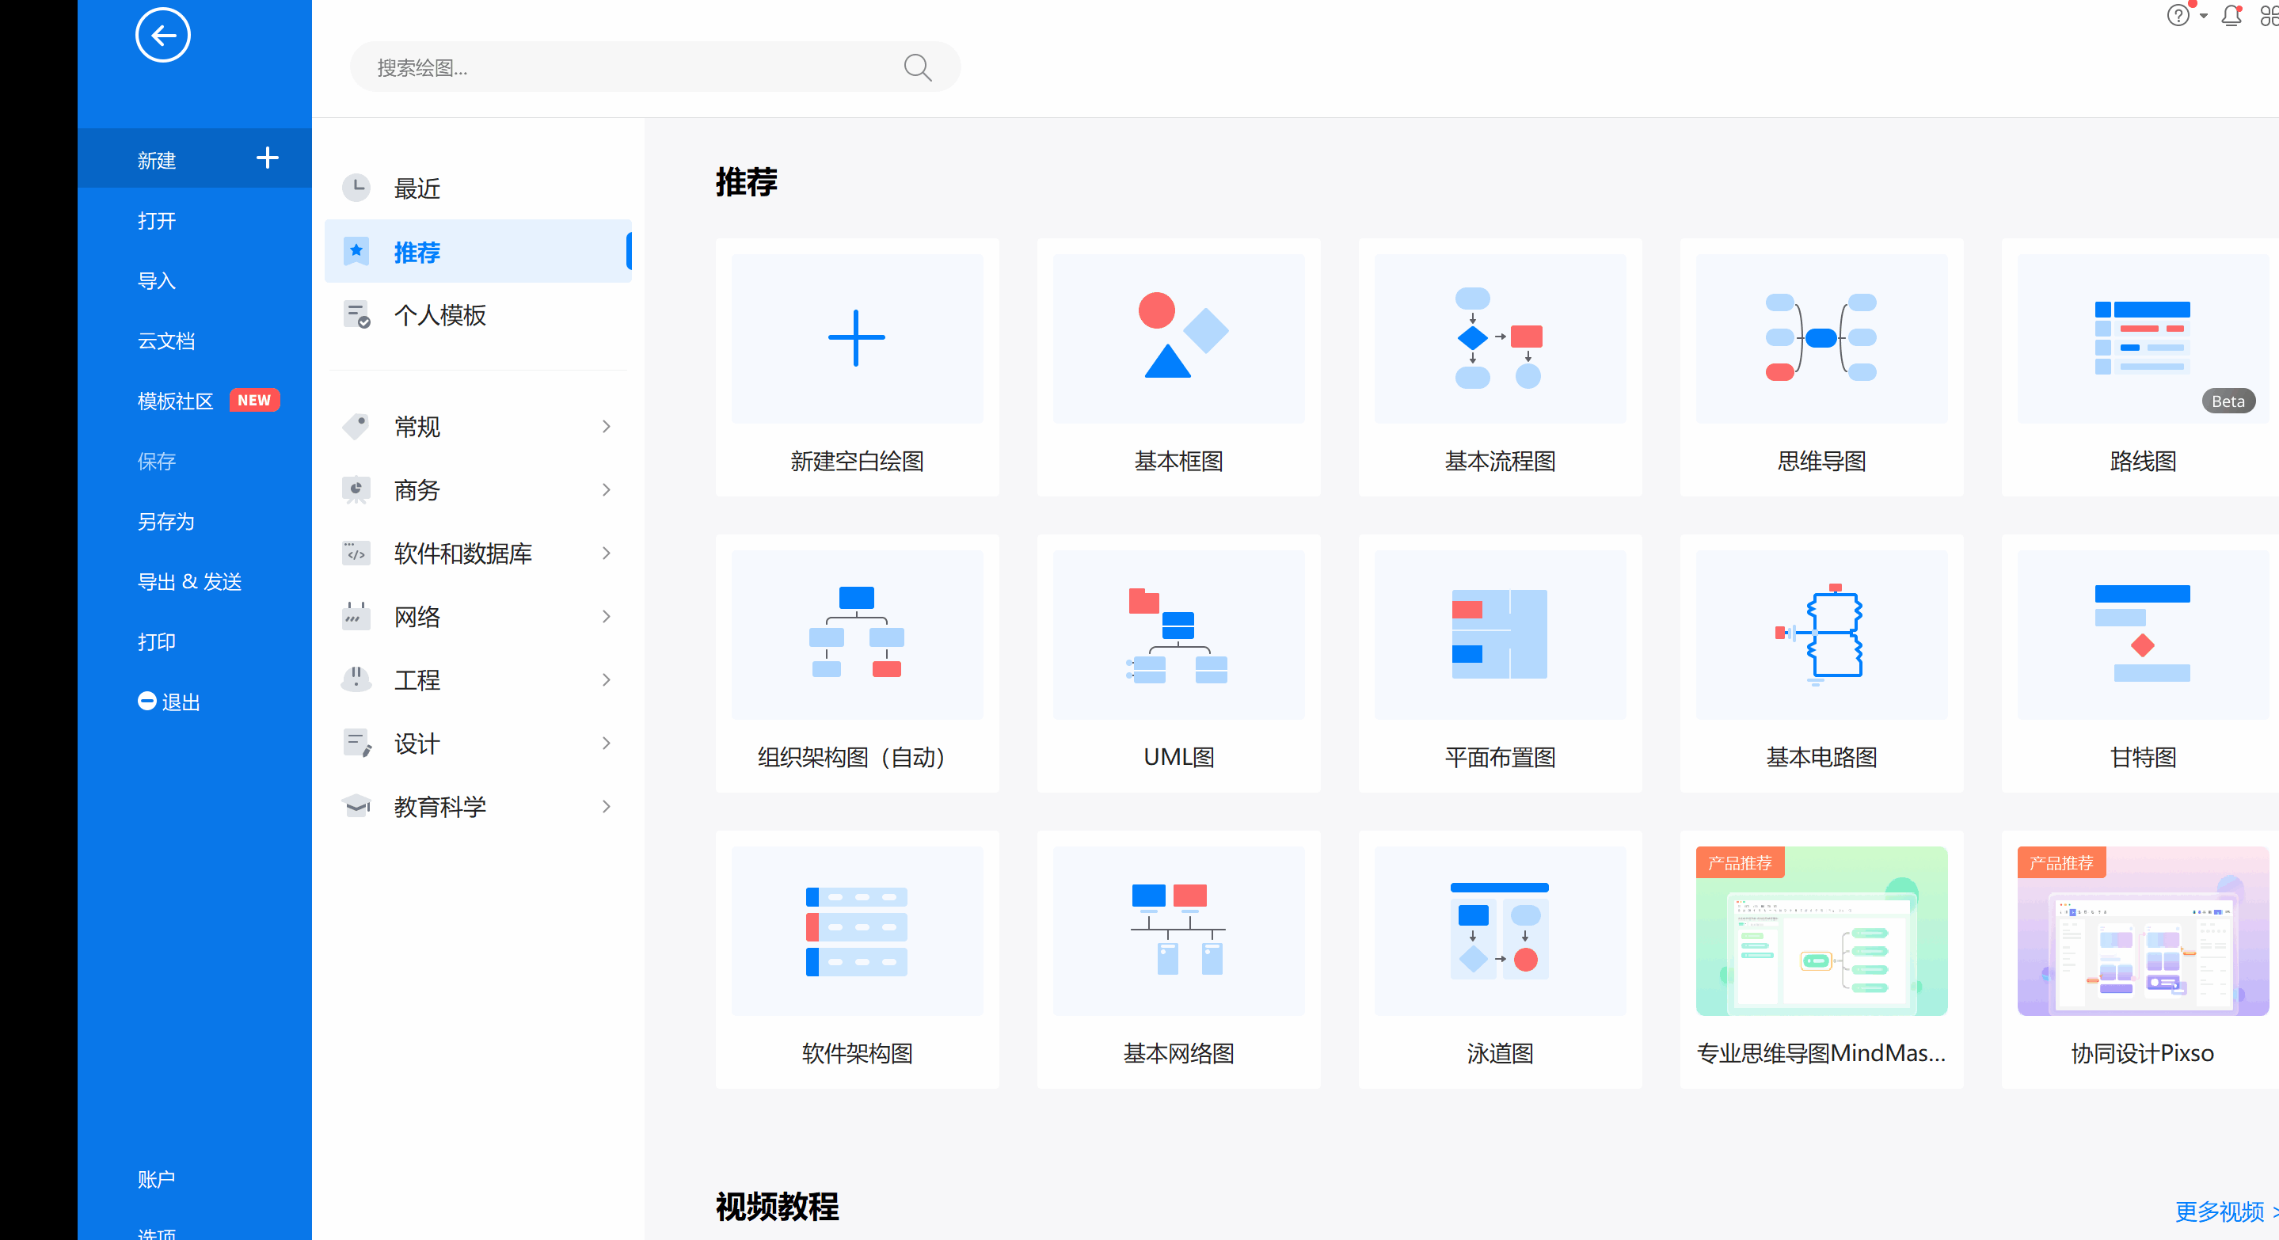Click the 网络 category icon
The width and height of the screenshot is (2279, 1240).
coord(356,617)
